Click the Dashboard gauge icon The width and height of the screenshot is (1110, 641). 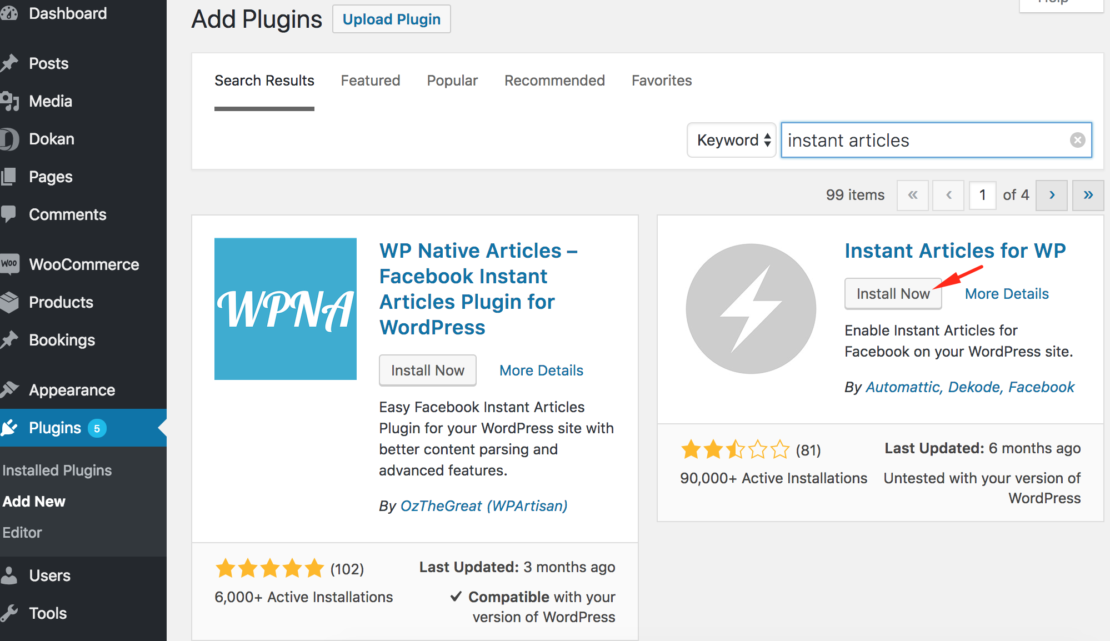click(9, 13)
